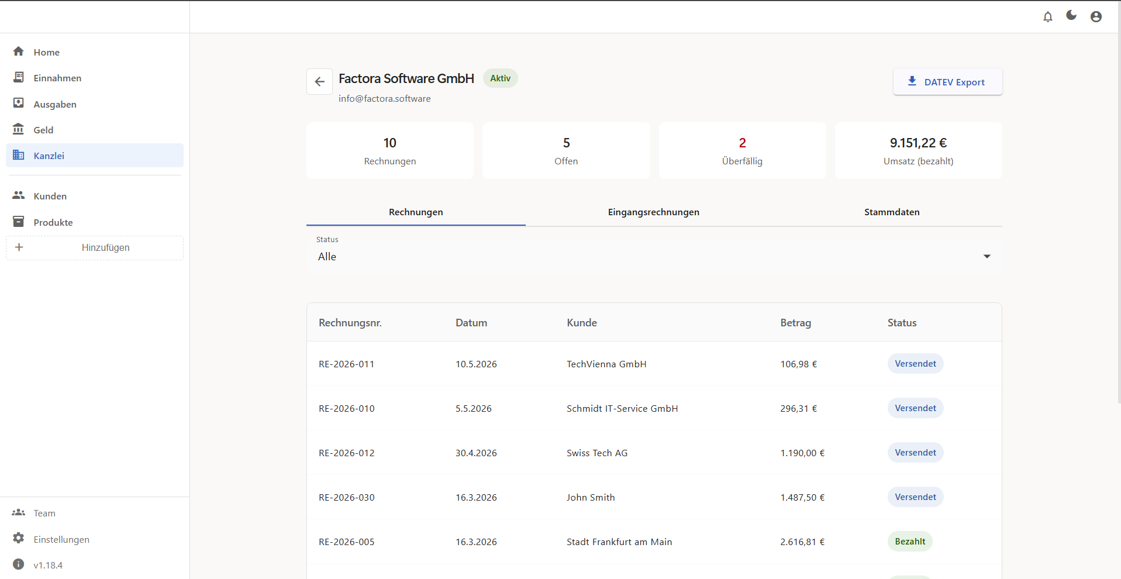This screenshot has width=1121, height=579.
Task: Switch to the Stammdaten tab
Action: click(x=892, y=212)
